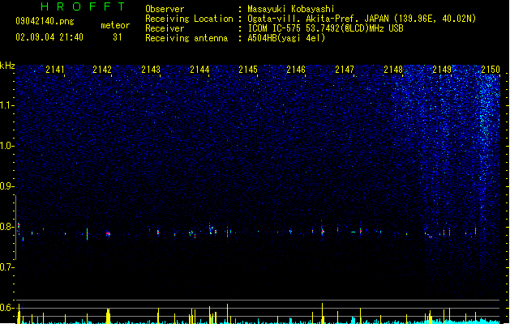The width and height of the screenshot is (510, 324).
Task: Click the 1.0 kHz axis label
Action: point(7,146)
